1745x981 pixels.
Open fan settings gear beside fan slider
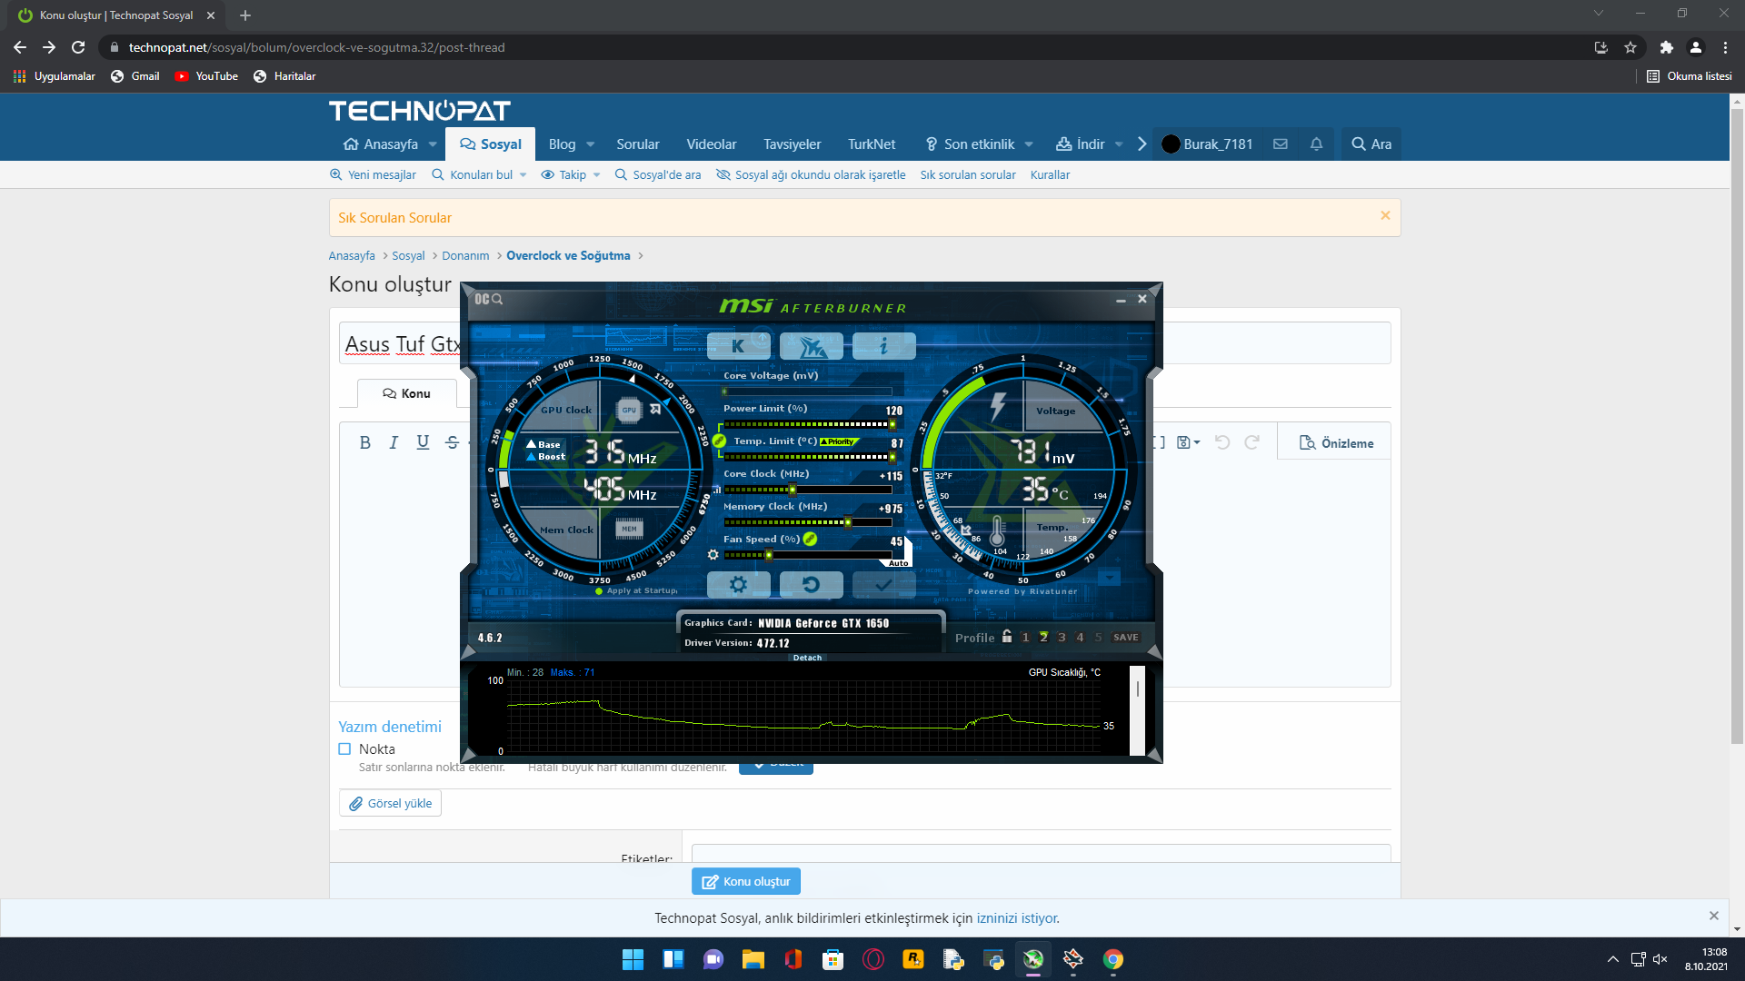point(713,554)
